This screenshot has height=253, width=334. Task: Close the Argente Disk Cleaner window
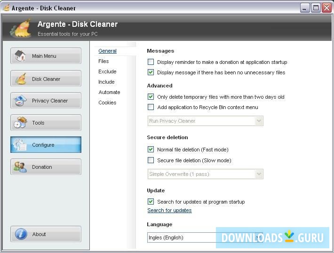(x=326, y=8)
